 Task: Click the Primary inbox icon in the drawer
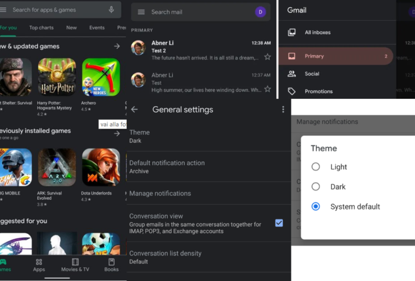[292, 56]
